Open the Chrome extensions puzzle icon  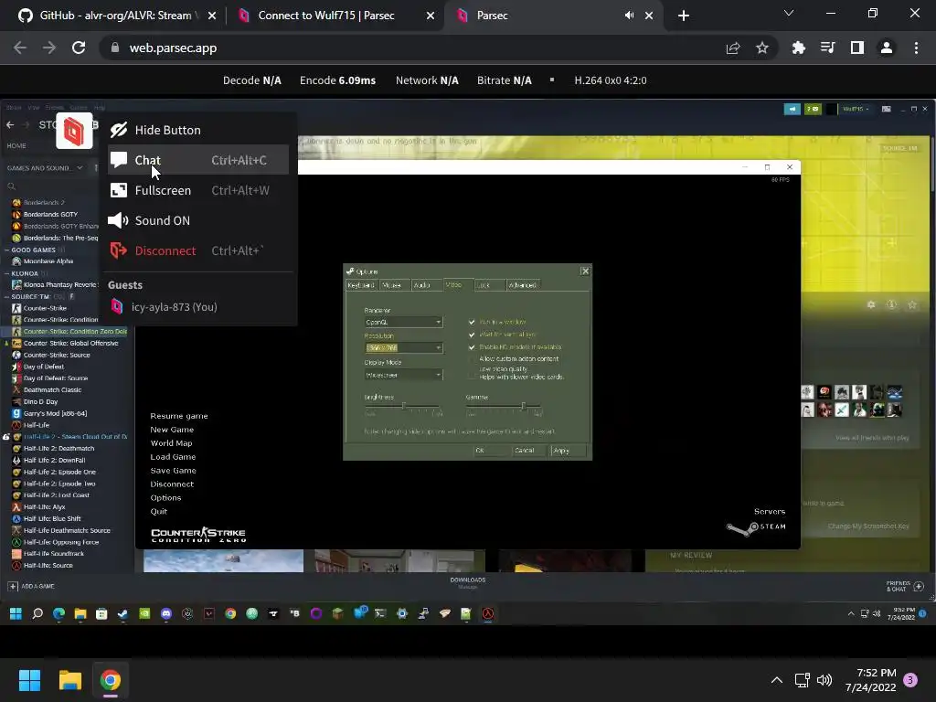pos(798,48)
